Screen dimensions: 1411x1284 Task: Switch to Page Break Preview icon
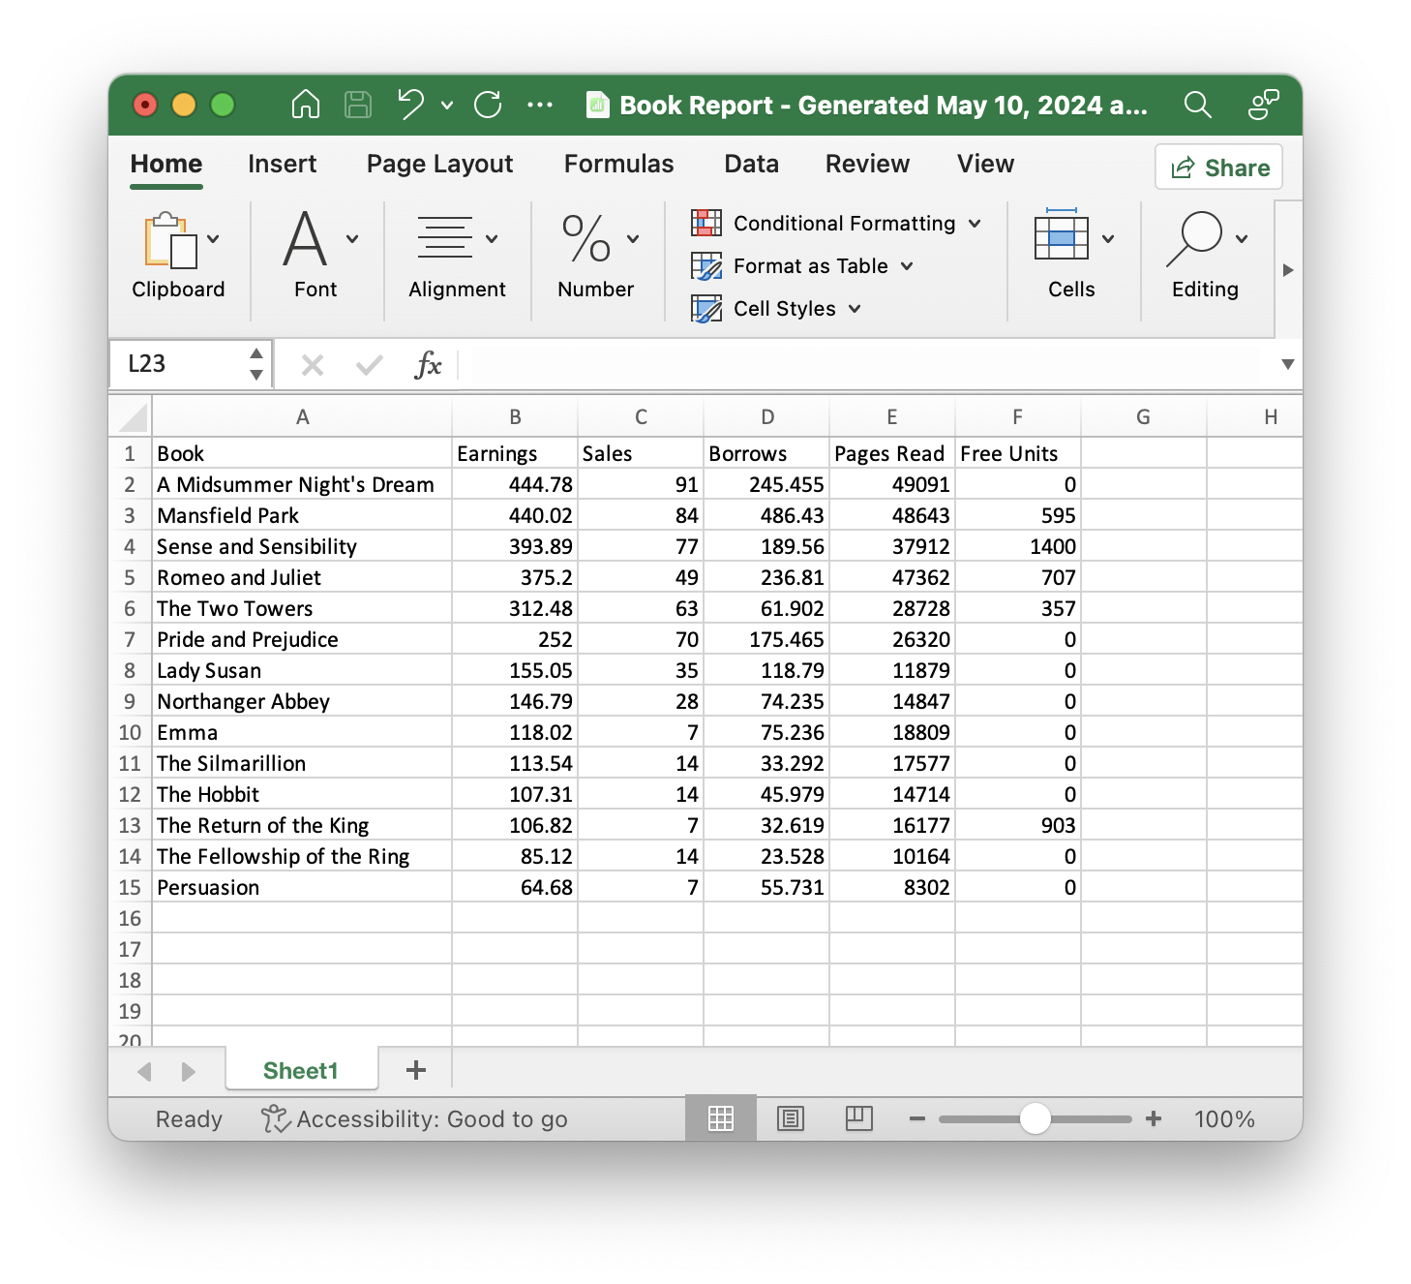pos(858,1119)
